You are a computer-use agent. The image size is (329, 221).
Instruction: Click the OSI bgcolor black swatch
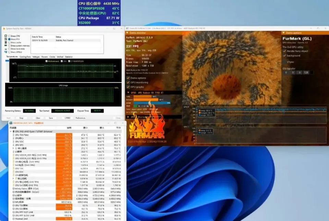312,72
